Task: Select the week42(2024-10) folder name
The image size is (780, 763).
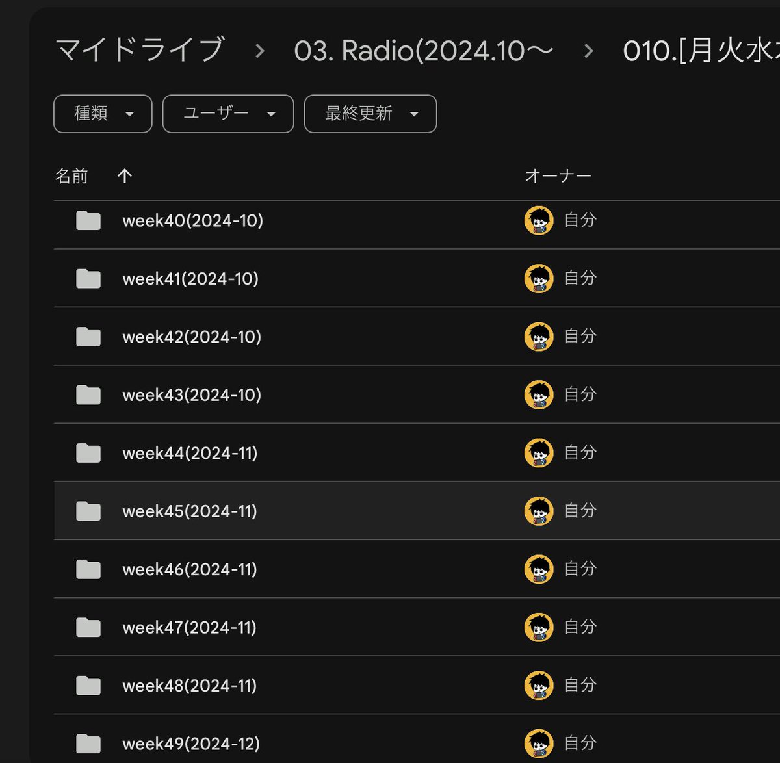Action: click(x=192, y=337)
